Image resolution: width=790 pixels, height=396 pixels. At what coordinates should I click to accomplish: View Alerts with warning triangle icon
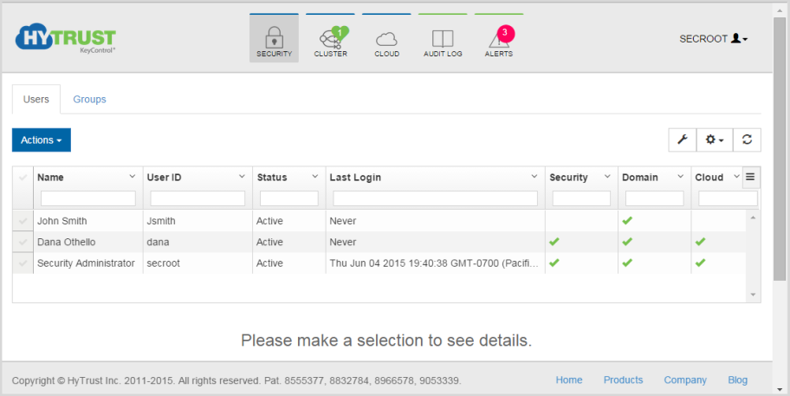click(x=499, y=40)
